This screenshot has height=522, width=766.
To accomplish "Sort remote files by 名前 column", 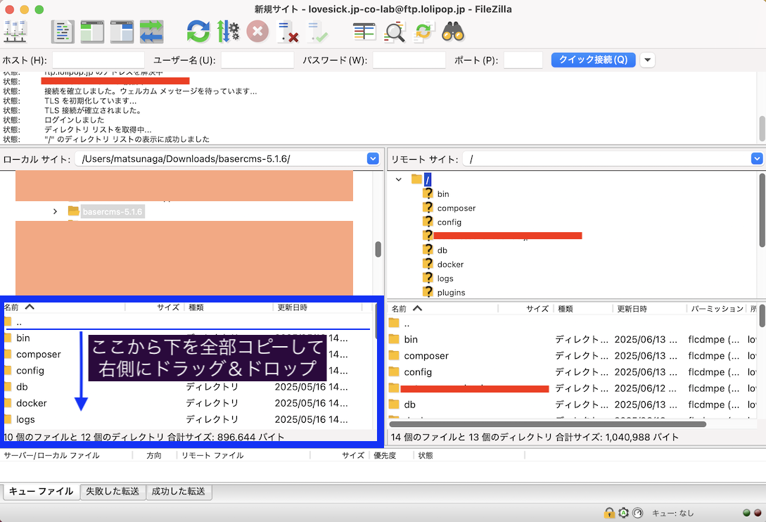I will click(444, 309).
